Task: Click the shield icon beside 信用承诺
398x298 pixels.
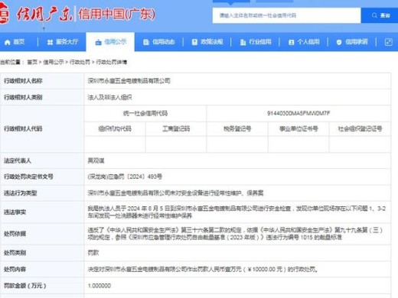Action: (339, 42)
